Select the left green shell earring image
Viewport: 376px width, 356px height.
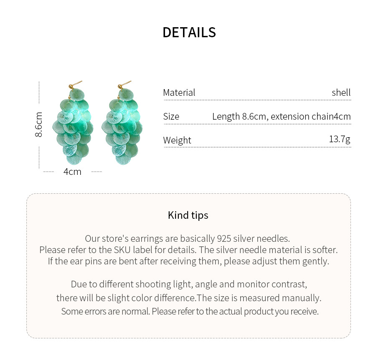tap(73, 123)
